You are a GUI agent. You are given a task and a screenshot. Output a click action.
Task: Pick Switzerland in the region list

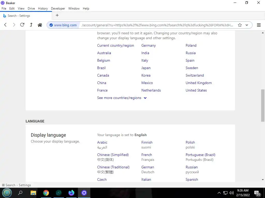(195, 75)
